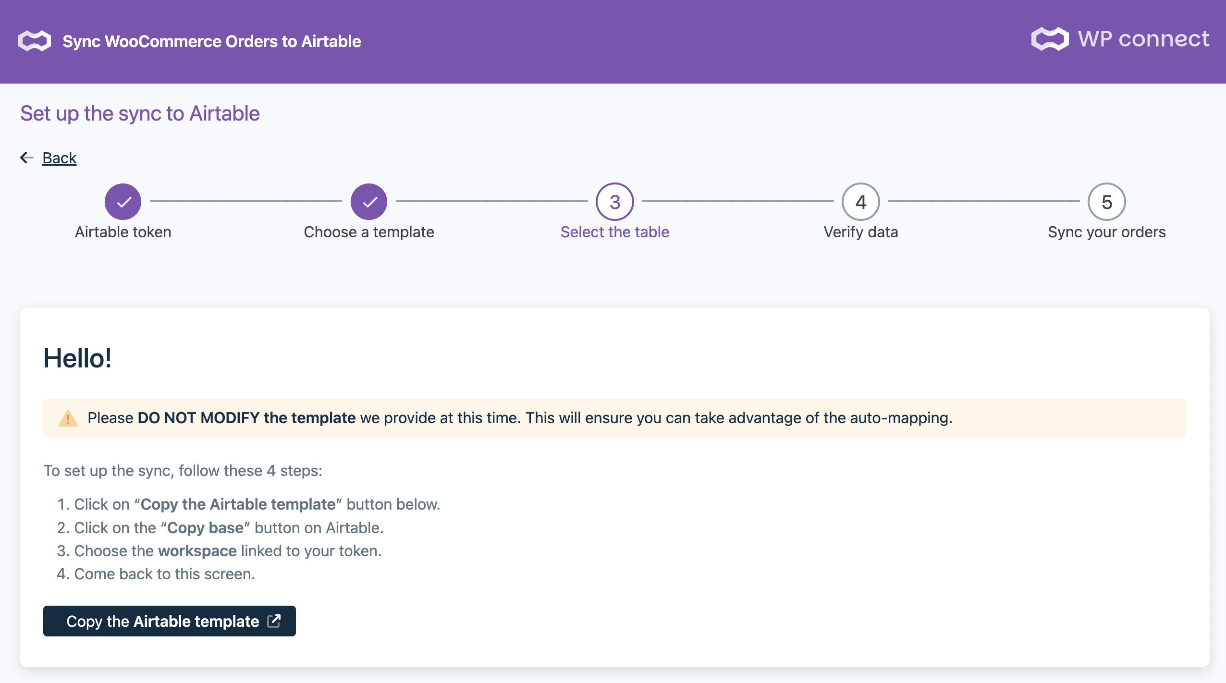Select the completed Choose a template step checkmark
The image size is (1226, 683).
pyautogui.click(x=369, y=202)
